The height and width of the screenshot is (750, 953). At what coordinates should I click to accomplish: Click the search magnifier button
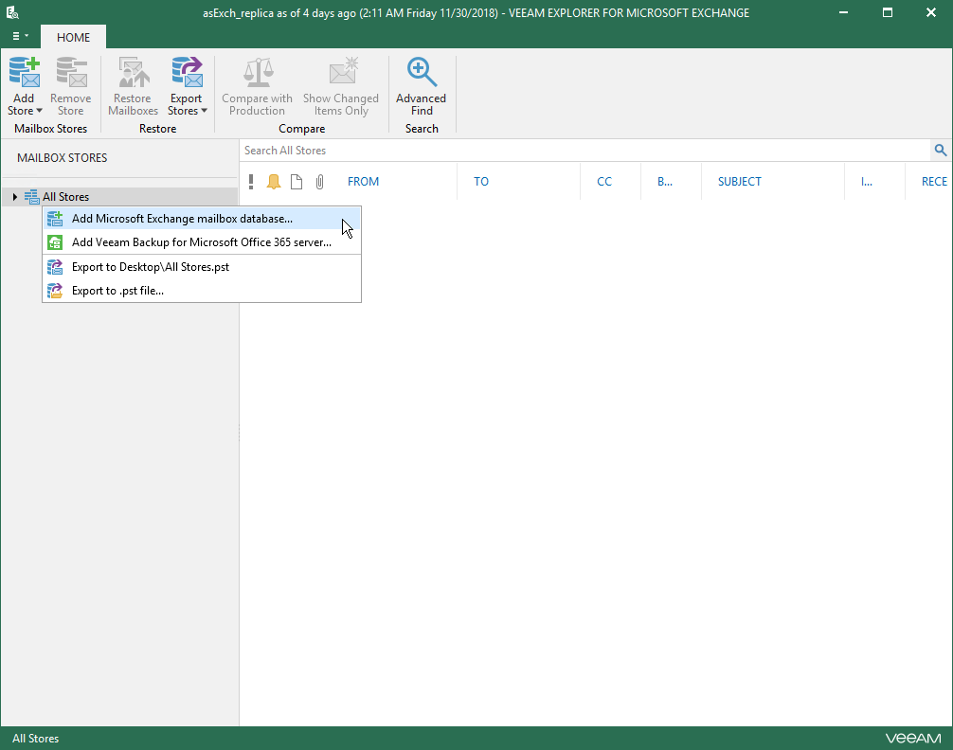pos(941,151)
